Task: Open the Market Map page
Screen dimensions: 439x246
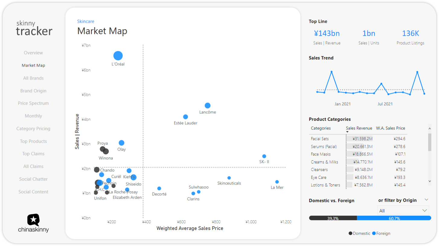Action: [34, 65]
